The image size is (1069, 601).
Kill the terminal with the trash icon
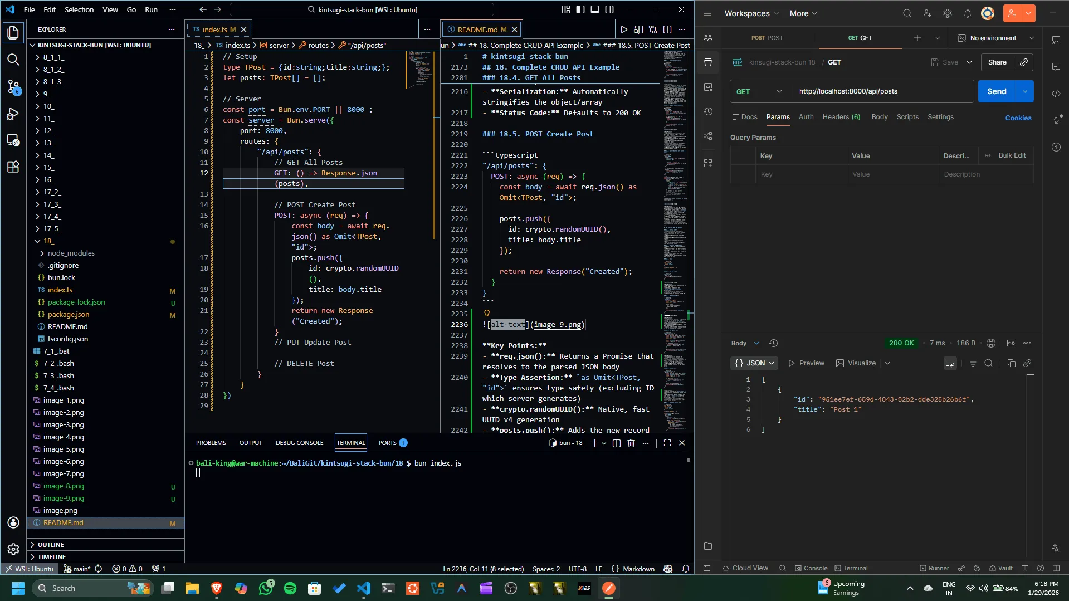631,443
